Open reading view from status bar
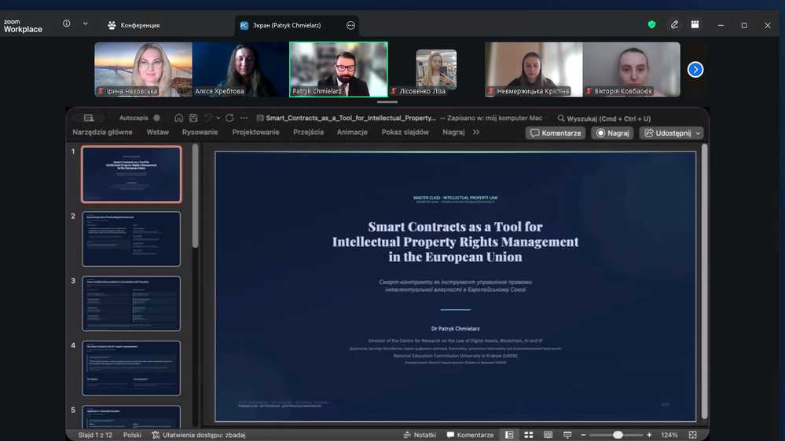The width and height of the screenshot is (785, 441). point(548,435)
